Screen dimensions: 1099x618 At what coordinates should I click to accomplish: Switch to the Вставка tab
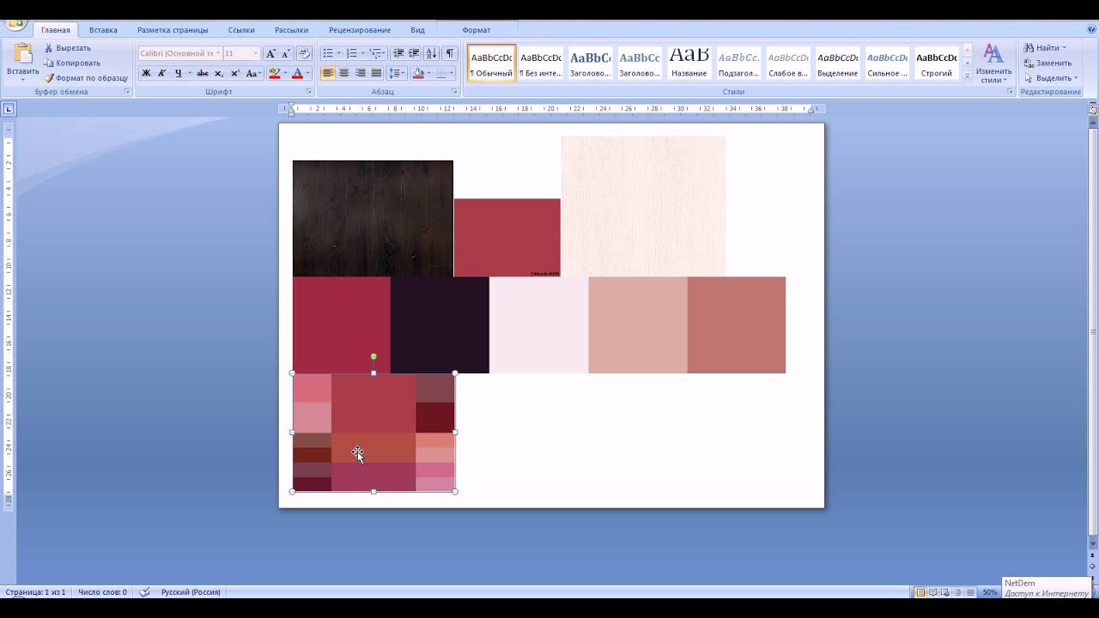tap(103, 30)
